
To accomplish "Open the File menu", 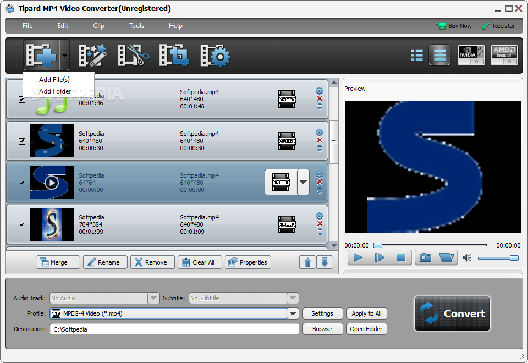I will pyautogui.click(x=28, y=26).
